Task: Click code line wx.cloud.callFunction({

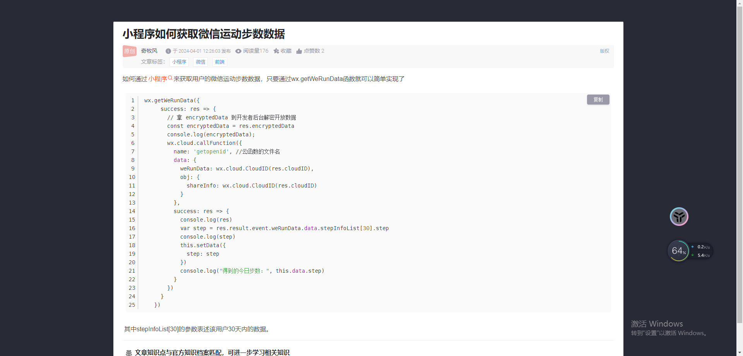Action: (204, 143)
